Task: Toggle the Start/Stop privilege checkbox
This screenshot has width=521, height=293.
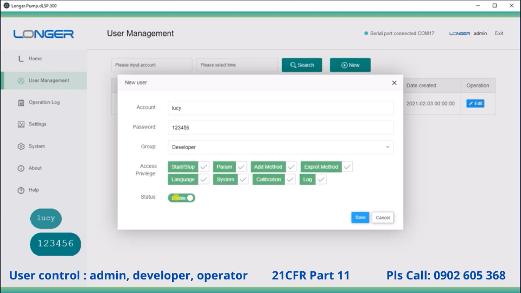Action: 204,167
